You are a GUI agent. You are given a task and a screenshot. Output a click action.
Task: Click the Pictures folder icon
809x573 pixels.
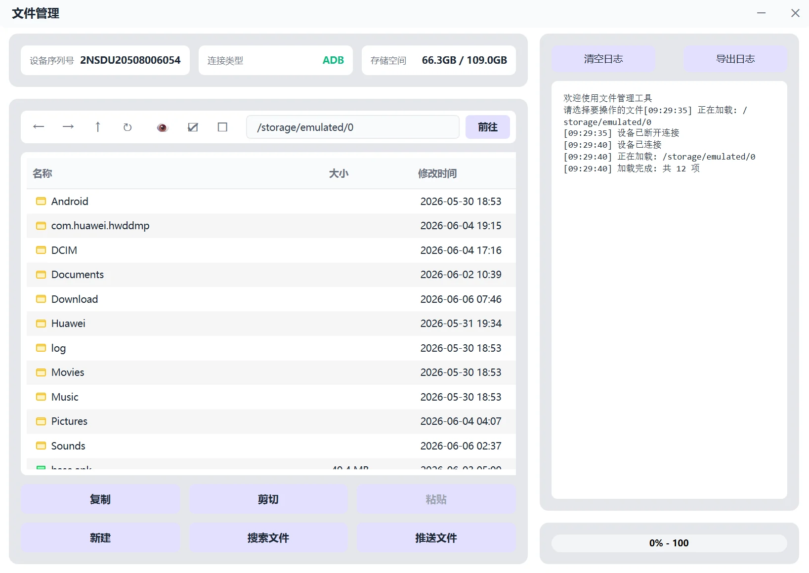click(x=41, y=421)
